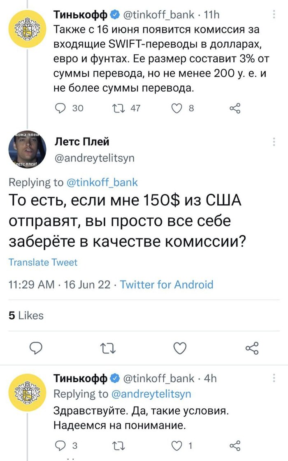View the 5 Likes list

[x=26, y=316]
